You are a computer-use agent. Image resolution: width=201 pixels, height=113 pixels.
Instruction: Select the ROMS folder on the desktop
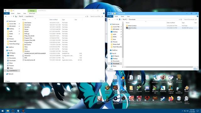(x=131, y=89)
